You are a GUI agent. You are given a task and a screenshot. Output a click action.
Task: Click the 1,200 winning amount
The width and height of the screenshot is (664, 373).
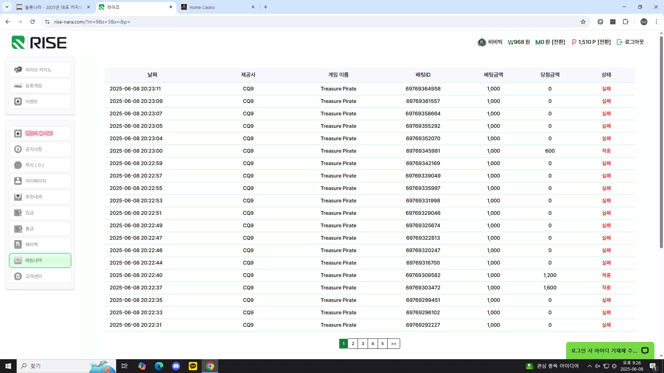coord(550,275)
